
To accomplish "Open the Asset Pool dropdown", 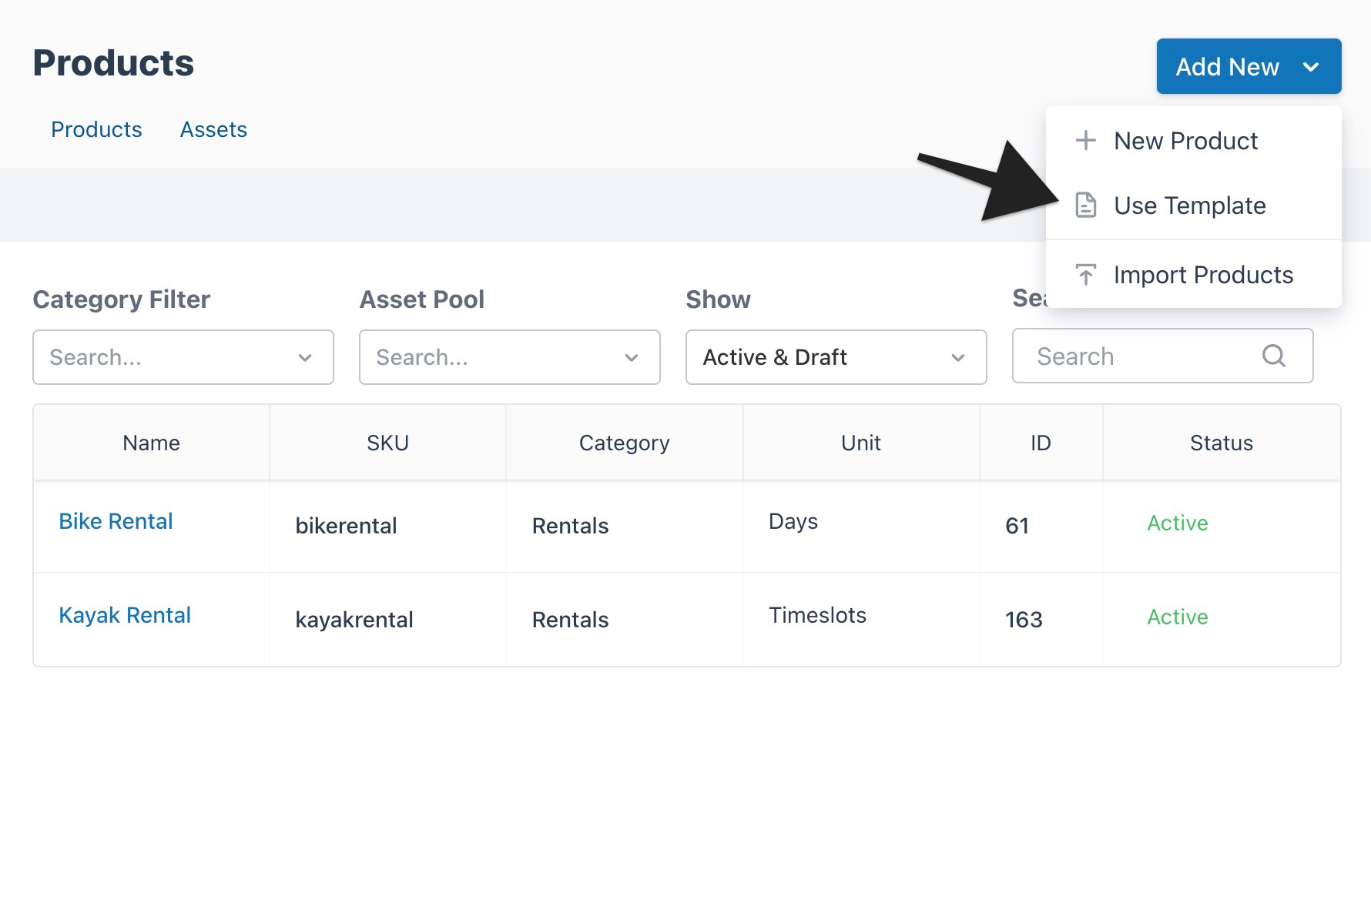I will click(x=510, y=357).
